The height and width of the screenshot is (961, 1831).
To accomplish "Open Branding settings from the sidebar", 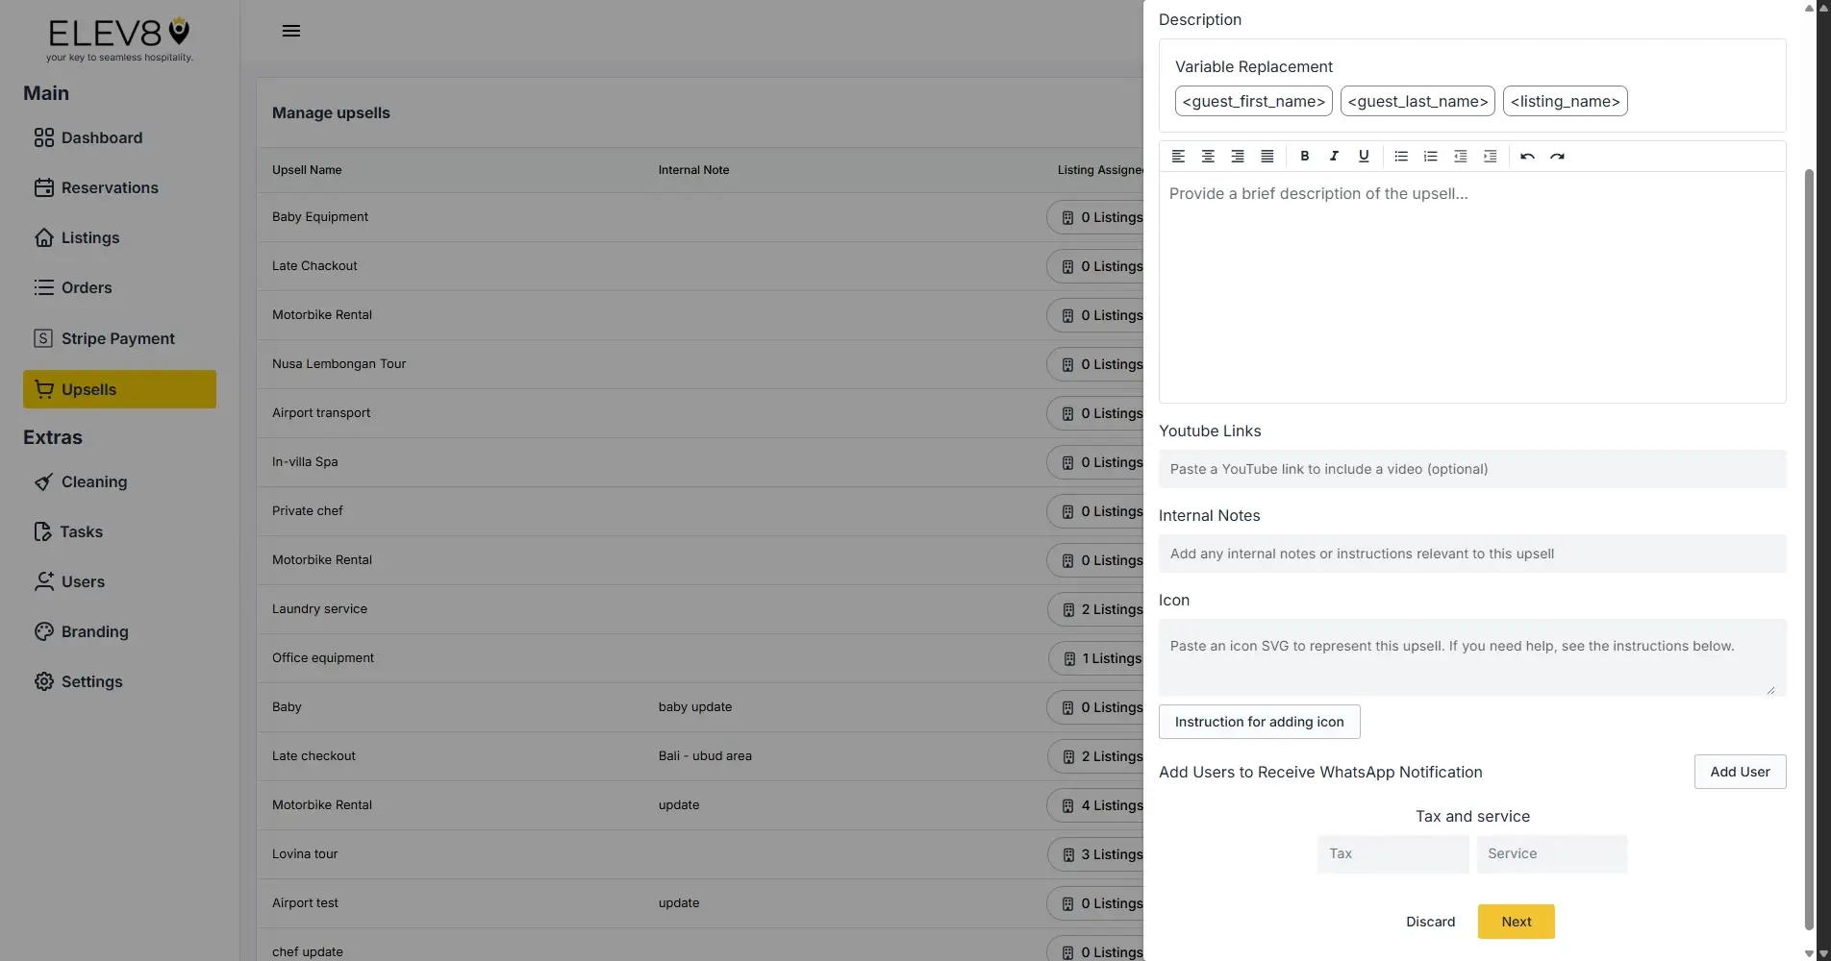I will [x=94, y=631].
